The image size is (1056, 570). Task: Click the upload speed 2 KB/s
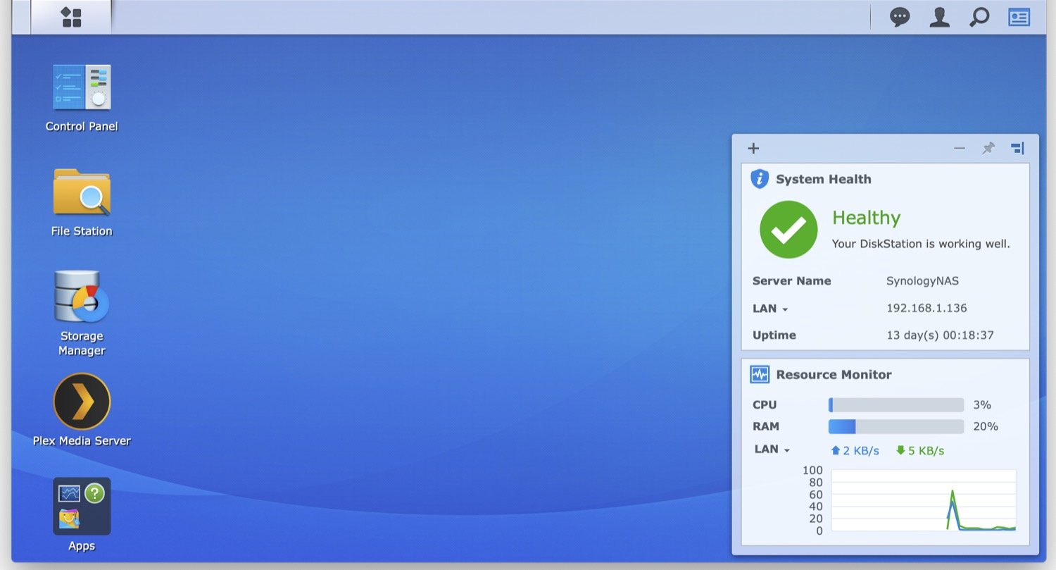pyautogui.click(x=855, y=450)
